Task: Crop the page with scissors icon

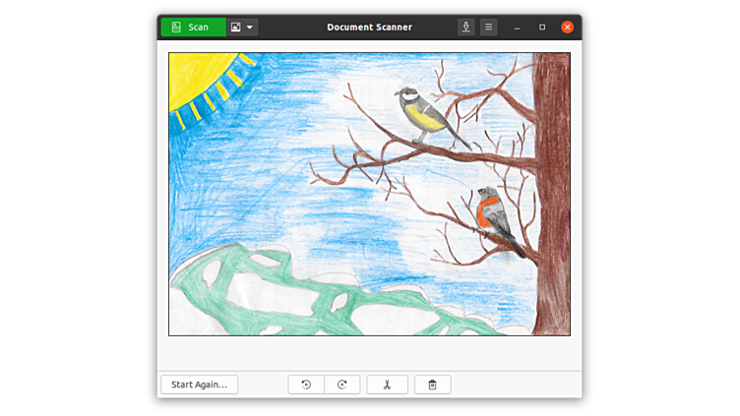Action: click(388, 385)
